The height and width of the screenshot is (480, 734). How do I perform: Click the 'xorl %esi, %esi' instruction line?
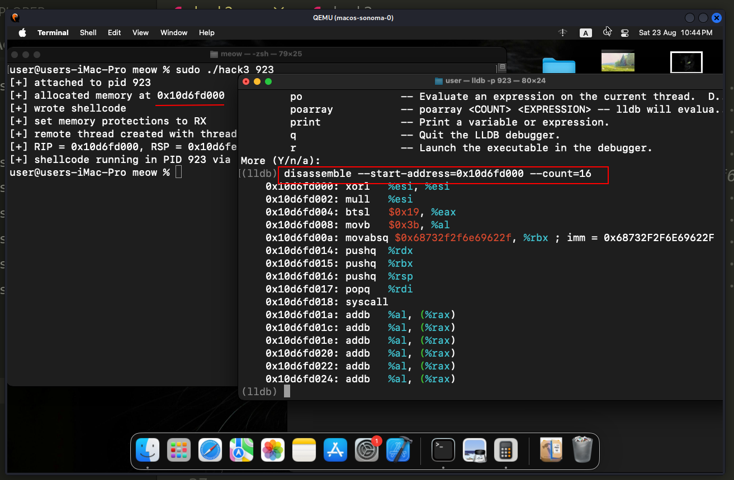click(358, 186)
